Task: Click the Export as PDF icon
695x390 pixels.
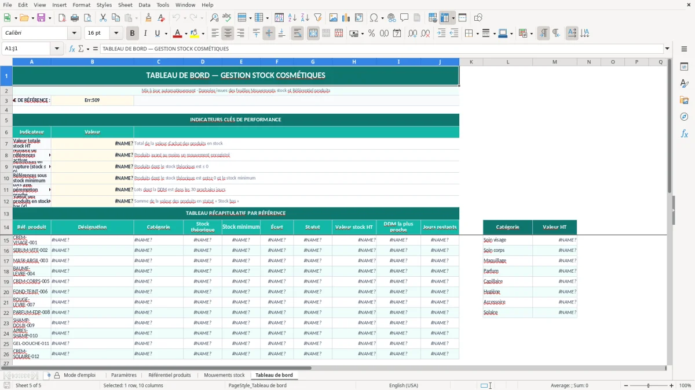Action: coord(61,18)
